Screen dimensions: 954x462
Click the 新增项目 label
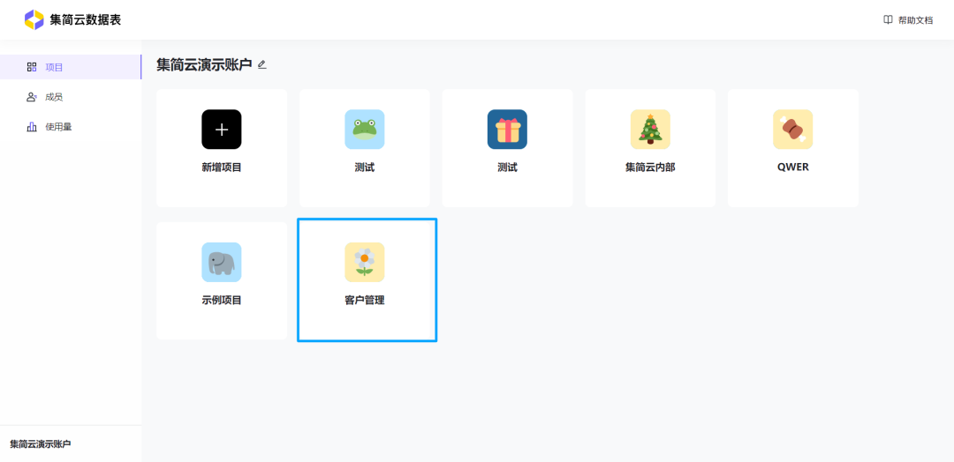(222, 168)
